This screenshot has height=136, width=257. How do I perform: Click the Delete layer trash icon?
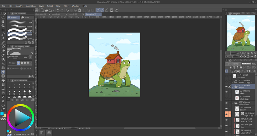click(255, 71)
